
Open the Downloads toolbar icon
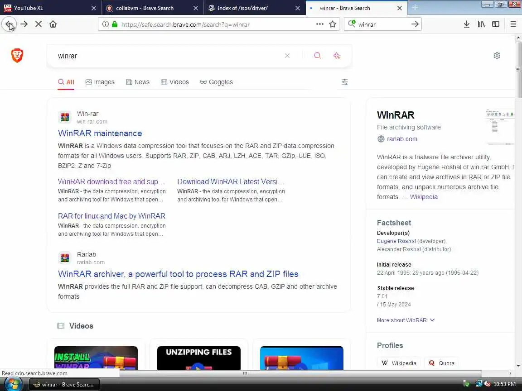[x=467, y=24]
